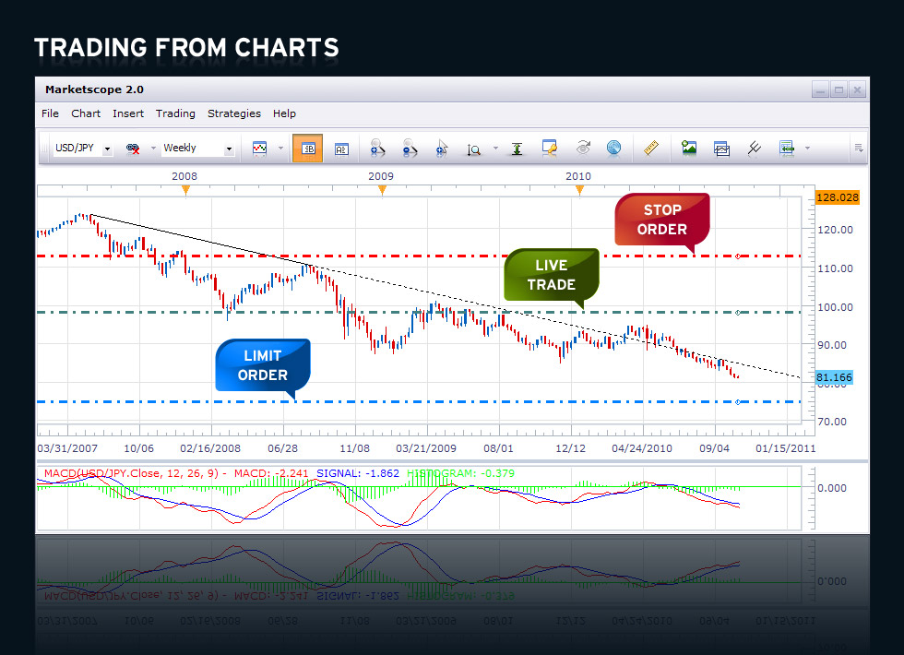The height and width of the screenshot is (655, 904).
Task: Click the fit vertical range icon
Action: coord(517,149)
